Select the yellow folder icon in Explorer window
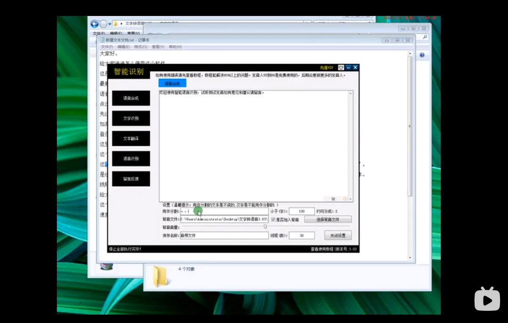 [x=160, y=276]
